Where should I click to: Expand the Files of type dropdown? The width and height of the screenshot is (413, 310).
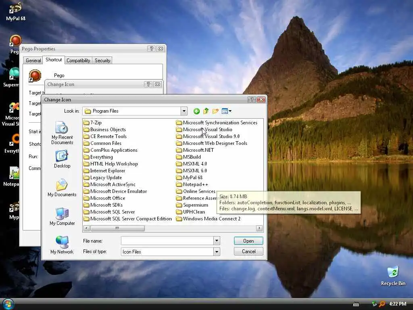pyautogui.click(x=217, y=252)
